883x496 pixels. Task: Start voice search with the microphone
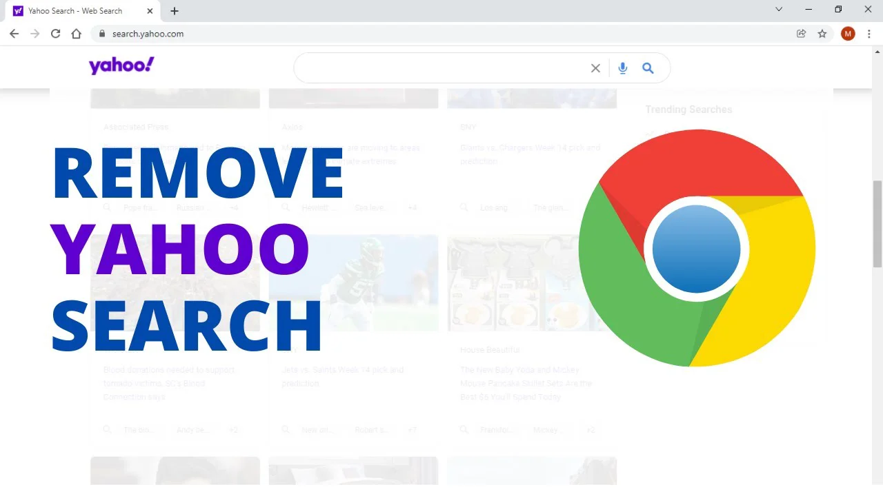[x=623, y=68]
